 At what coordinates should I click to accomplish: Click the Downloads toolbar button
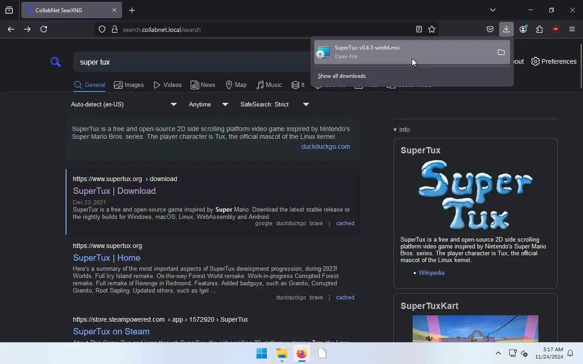(506, 29)
